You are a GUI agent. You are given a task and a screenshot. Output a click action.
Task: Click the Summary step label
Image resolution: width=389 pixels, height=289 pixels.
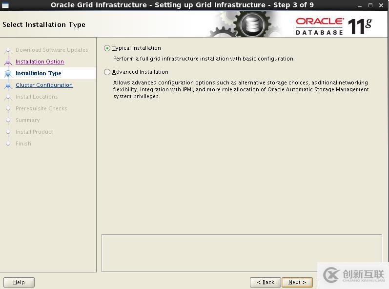click(x=27, y=120)
